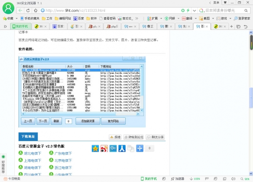Expand the 翻译 dropdown arrow
253x182 pixels.
(x=196, y=19)
